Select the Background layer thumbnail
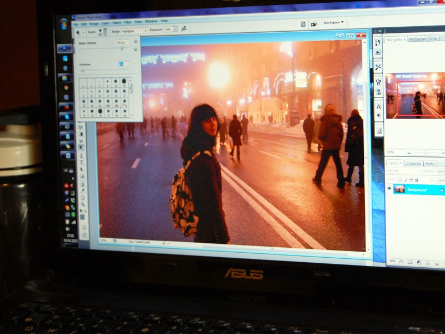 pyautogui.click(x=399, y=189)
